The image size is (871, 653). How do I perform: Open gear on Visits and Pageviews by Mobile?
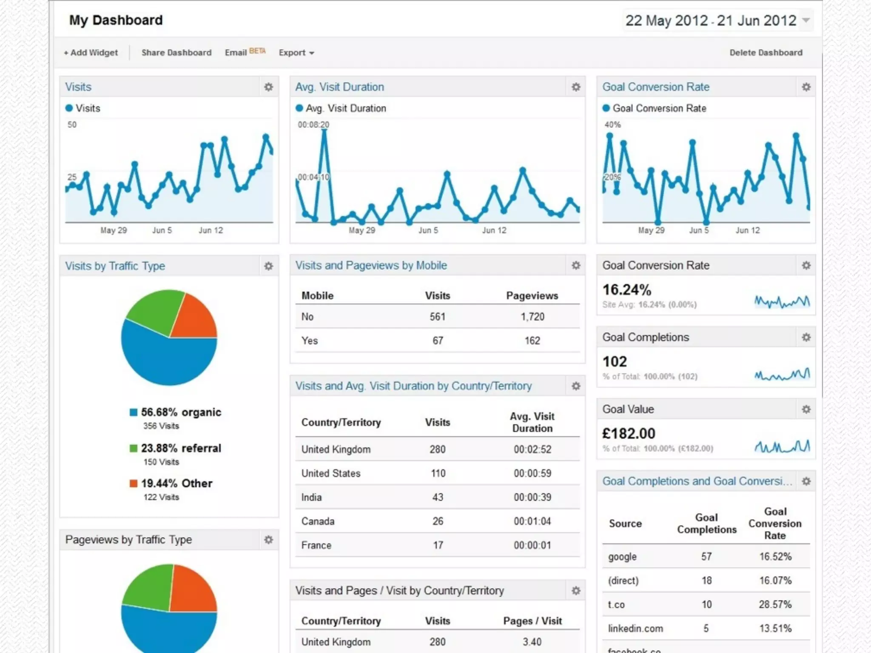(576, 266)
